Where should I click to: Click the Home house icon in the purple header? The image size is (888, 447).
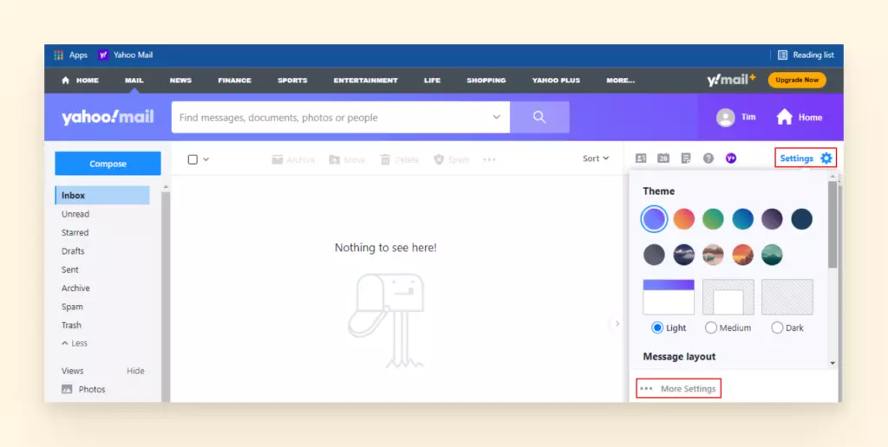(784, 117)
